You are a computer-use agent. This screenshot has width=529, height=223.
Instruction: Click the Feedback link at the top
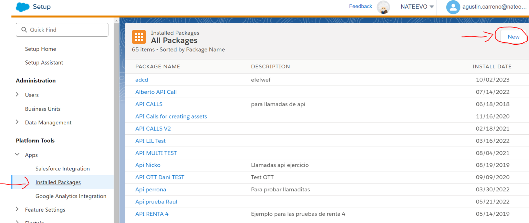(x=360, y=6)
